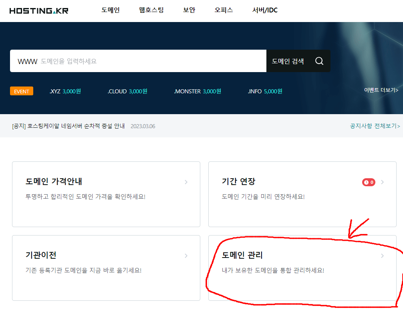Click the red clock badge on 기간 연장

369,182
